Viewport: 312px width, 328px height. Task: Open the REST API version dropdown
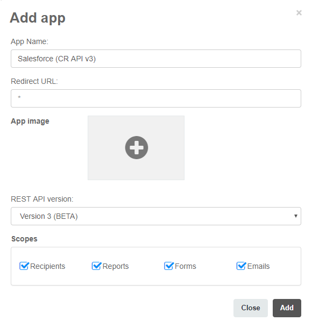point(156,216)
